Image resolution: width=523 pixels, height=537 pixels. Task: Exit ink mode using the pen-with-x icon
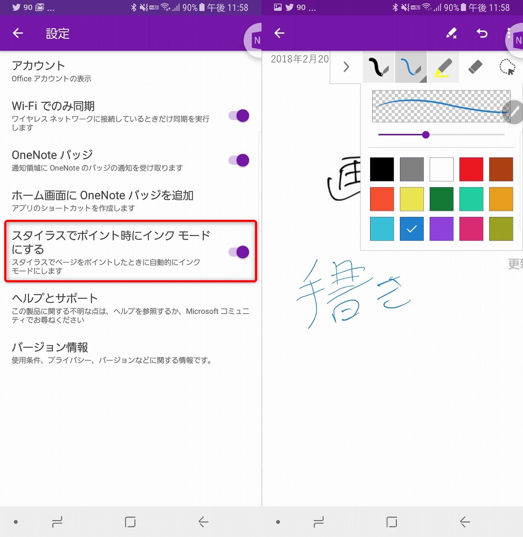click(452, 33)
